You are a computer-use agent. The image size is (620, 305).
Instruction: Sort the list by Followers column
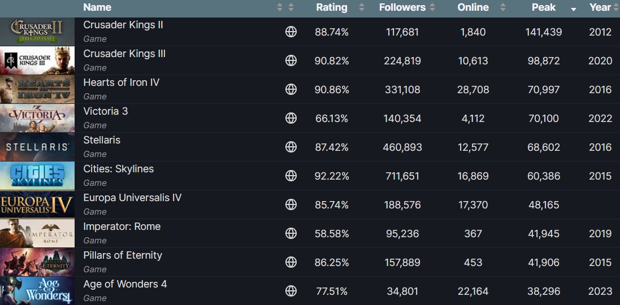point(402,7)
